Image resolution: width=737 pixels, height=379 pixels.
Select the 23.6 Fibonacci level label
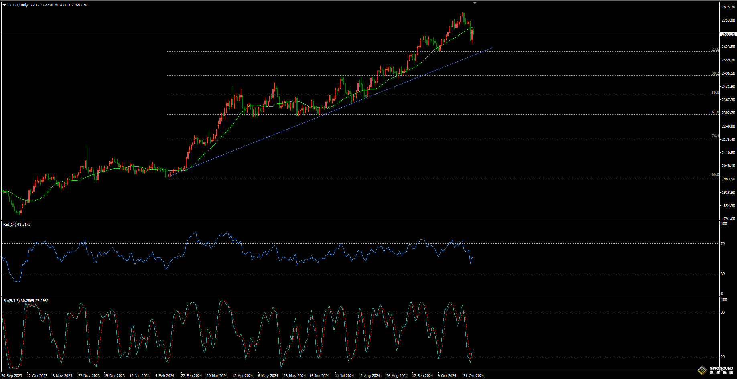(x=715, y=49)
